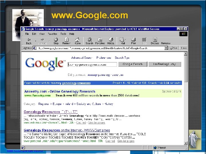Go back with the Back toolbar button
This screenshot has width=206, height=154.
tap(29, 41)
